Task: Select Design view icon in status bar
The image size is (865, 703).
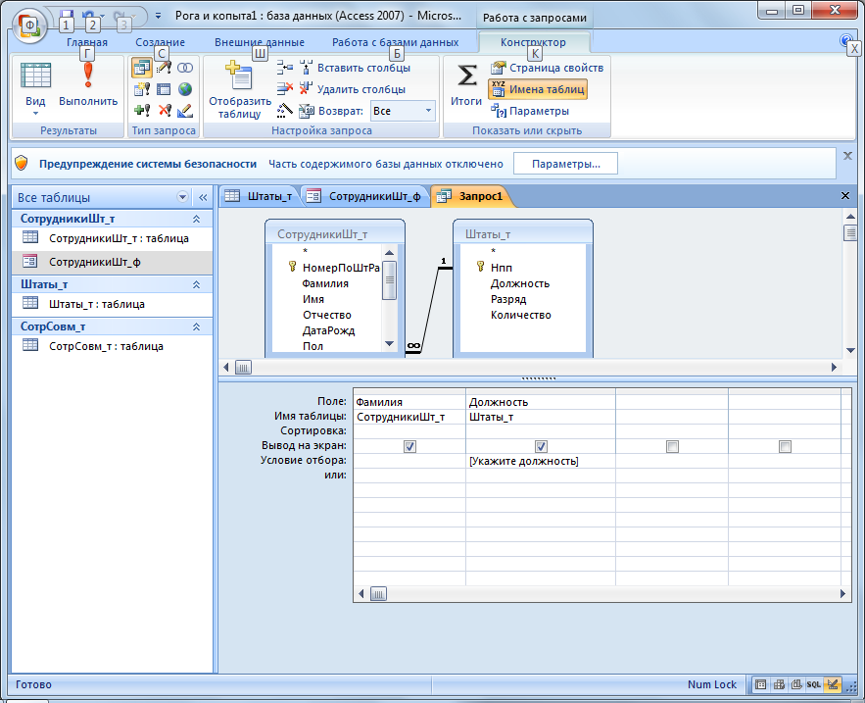Action: point(833,684)
